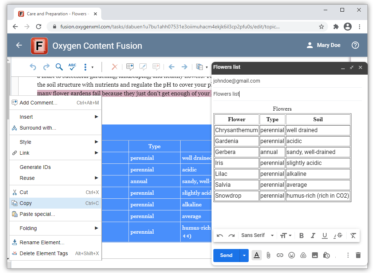This screenshot has width=375, height=273.
Task: Click the Insert from Drive icon
Action: pos(303,255)
